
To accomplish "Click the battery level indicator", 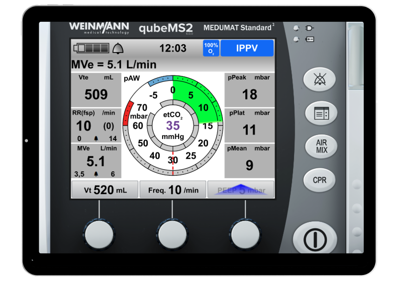I will coord(92,48).
